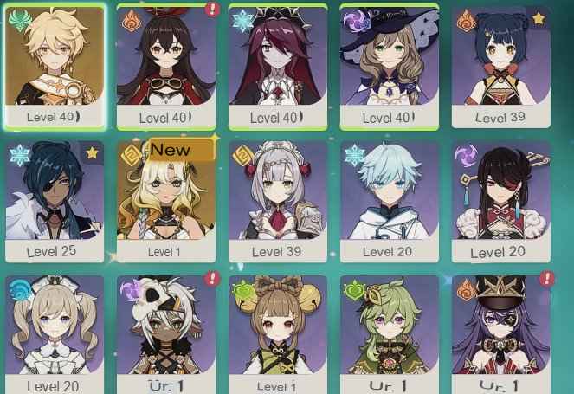Click the Hydro icon on Barbara's card
574x394 pixels.
[x=20, y=290]
